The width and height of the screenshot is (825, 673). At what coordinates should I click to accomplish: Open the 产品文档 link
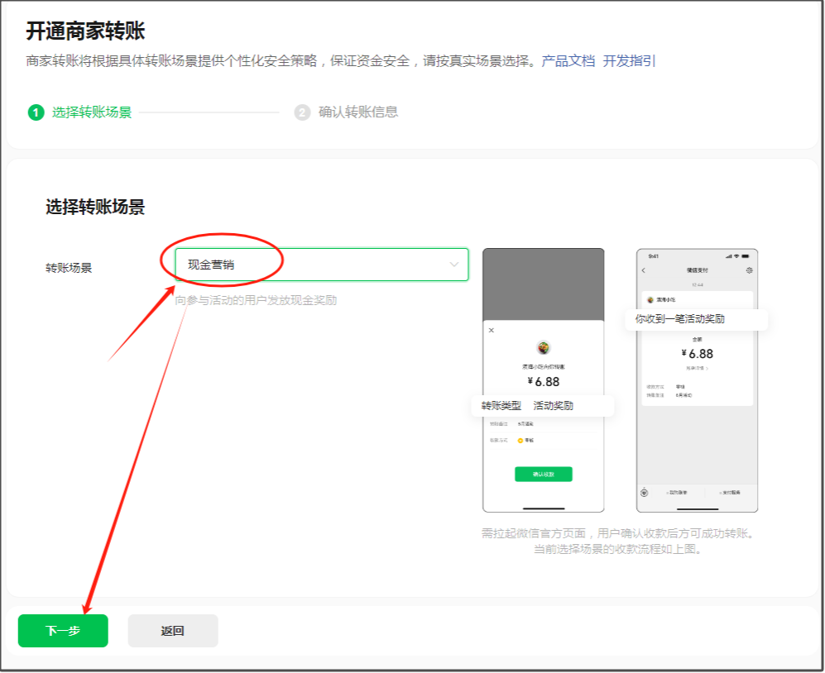pos(568,61)
